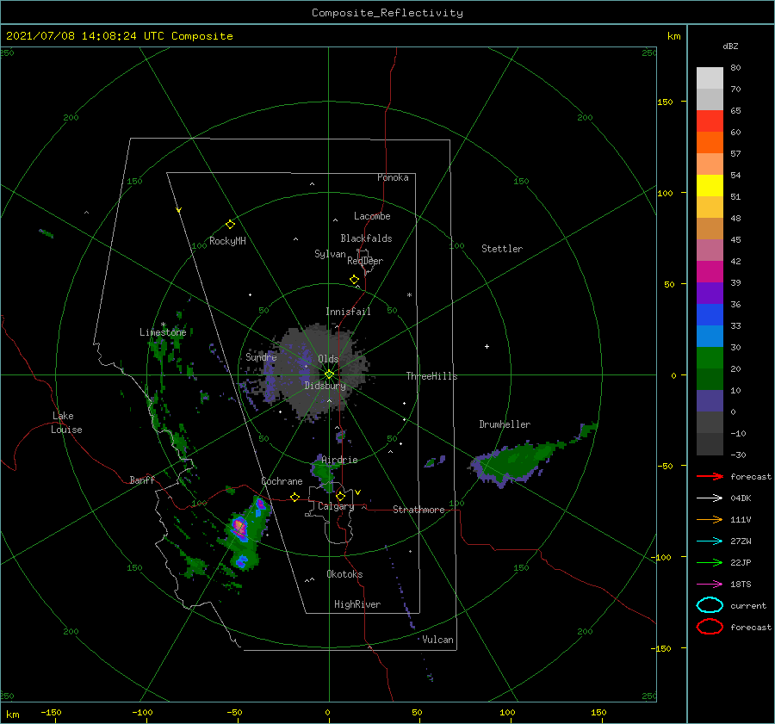Click the green 22JP arrow legend icon
The image size is (775, 724).
click(x=710, y=562)
